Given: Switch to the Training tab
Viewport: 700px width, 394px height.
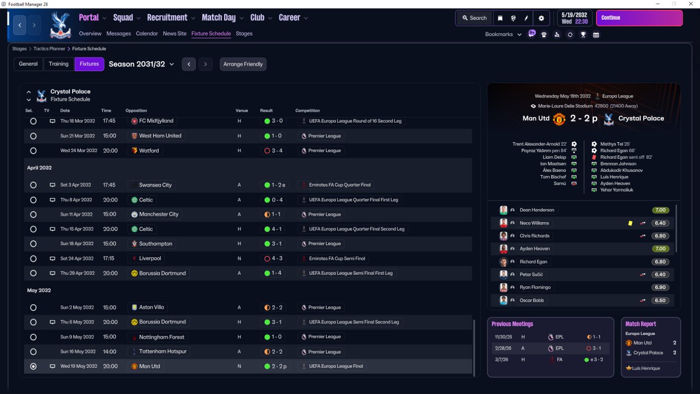Looking at the screenshot, I should click(x=59, y=64).
